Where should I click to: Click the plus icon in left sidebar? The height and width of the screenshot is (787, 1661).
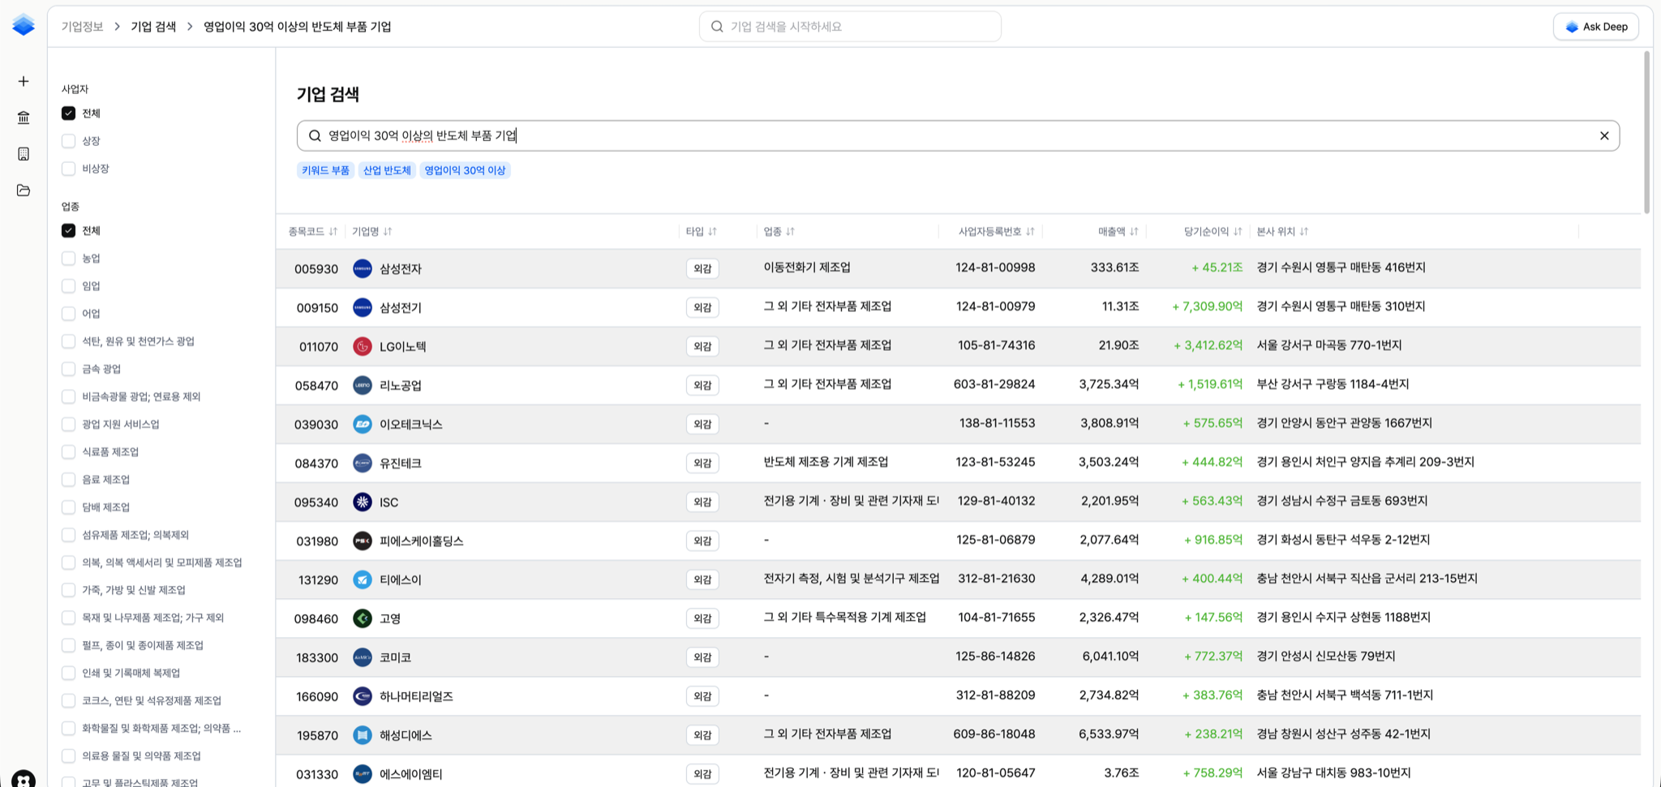[x=24, y=81]
